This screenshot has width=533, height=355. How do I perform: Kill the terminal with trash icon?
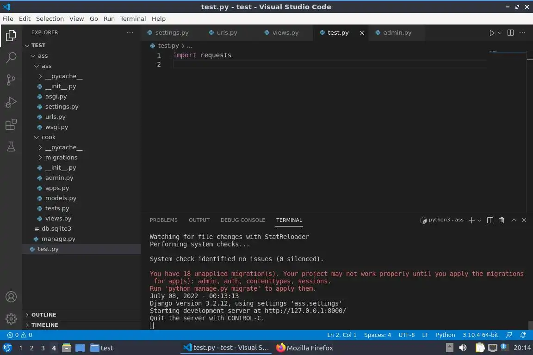coord(502,220)
